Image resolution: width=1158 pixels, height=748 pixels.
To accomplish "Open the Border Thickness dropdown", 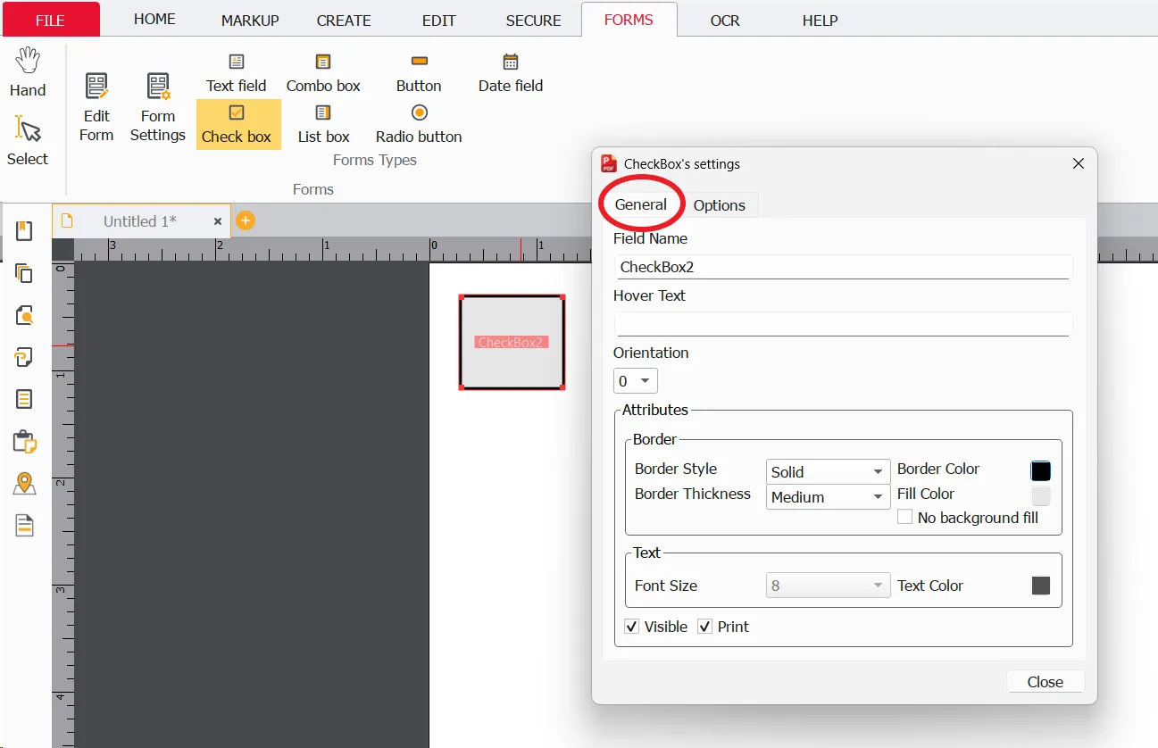I will [829, 497].
